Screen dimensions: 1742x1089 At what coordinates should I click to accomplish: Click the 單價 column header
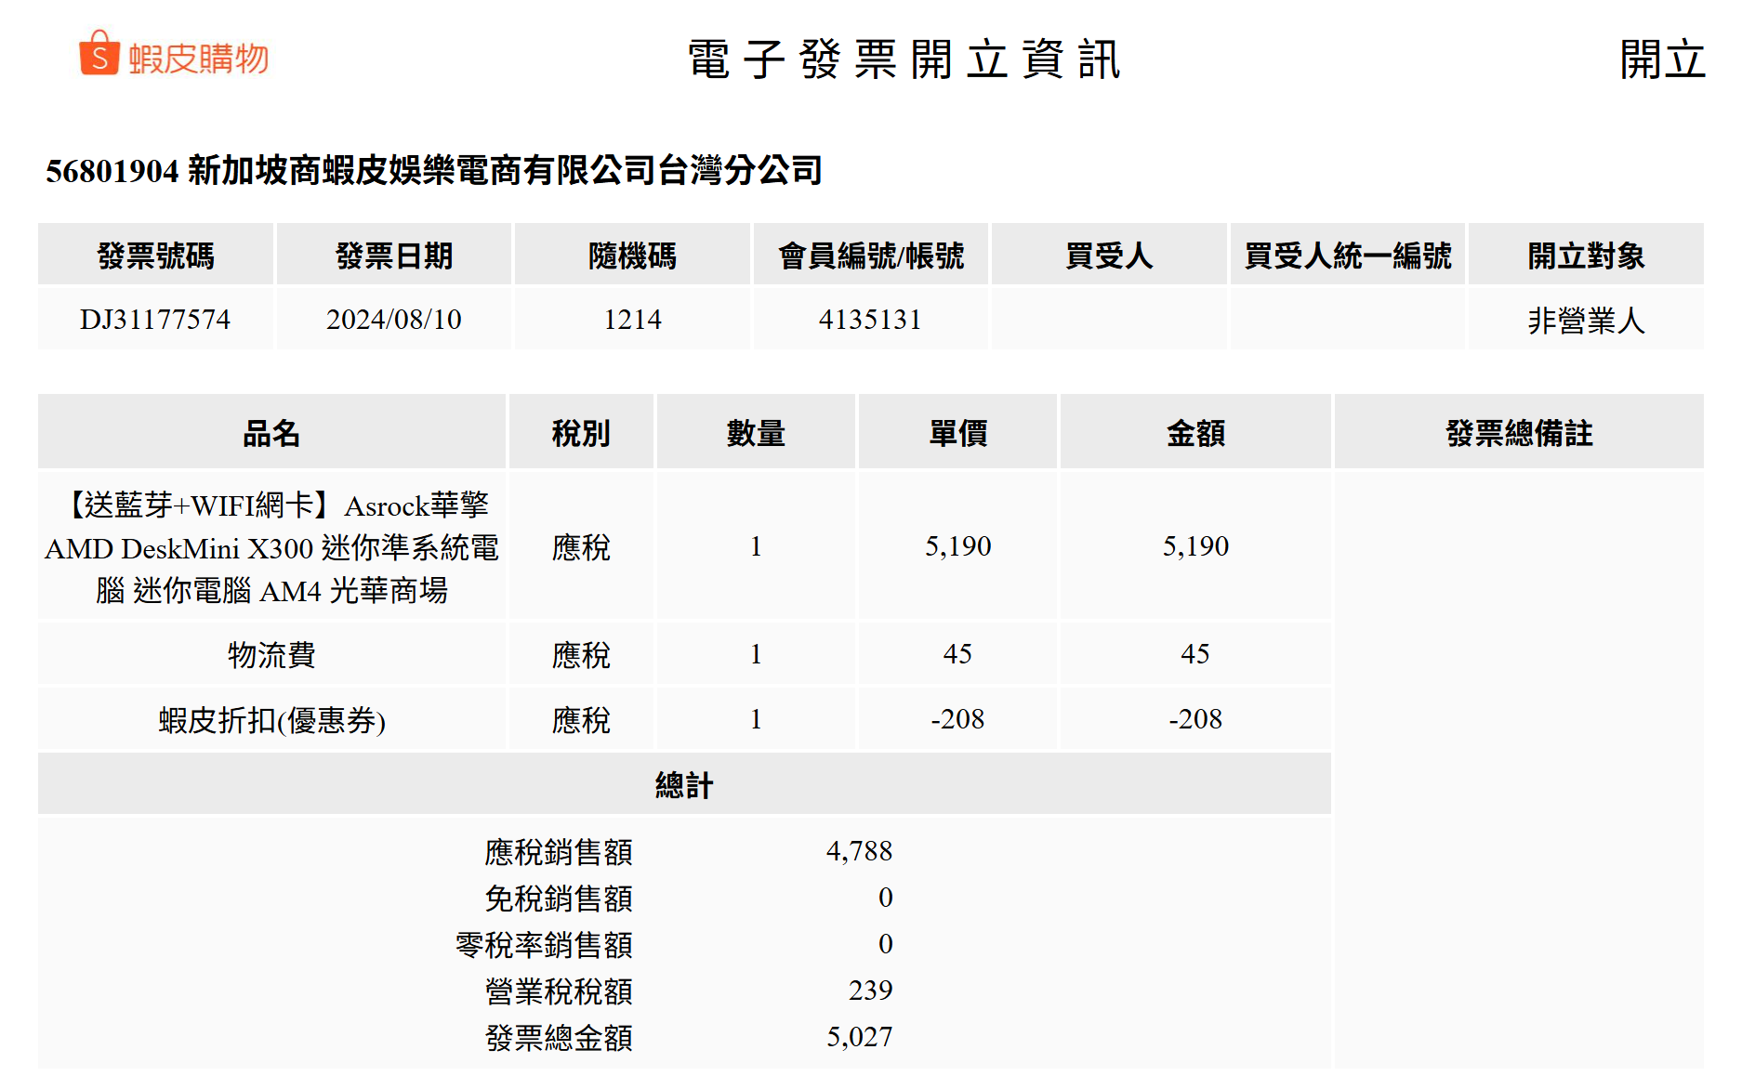[957, 433]
